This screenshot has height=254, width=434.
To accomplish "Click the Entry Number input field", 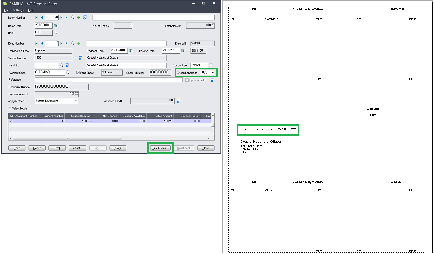I will (x=52, y=43).
